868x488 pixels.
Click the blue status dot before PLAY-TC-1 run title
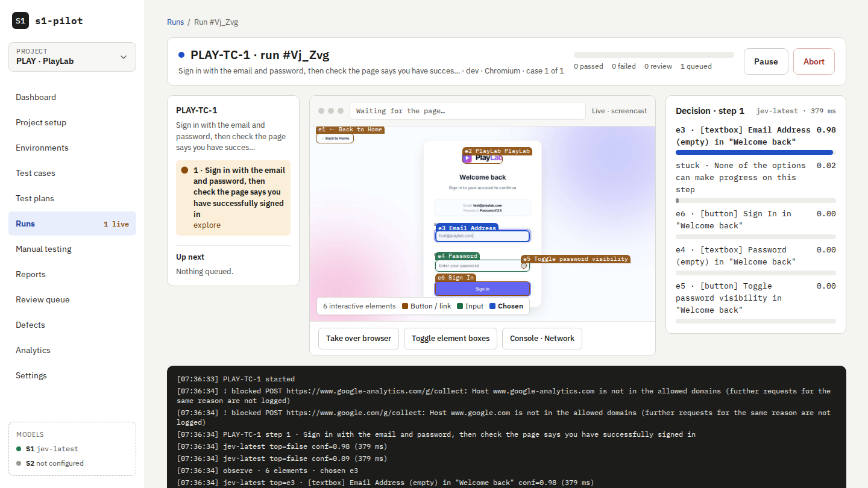pos(181,55)
